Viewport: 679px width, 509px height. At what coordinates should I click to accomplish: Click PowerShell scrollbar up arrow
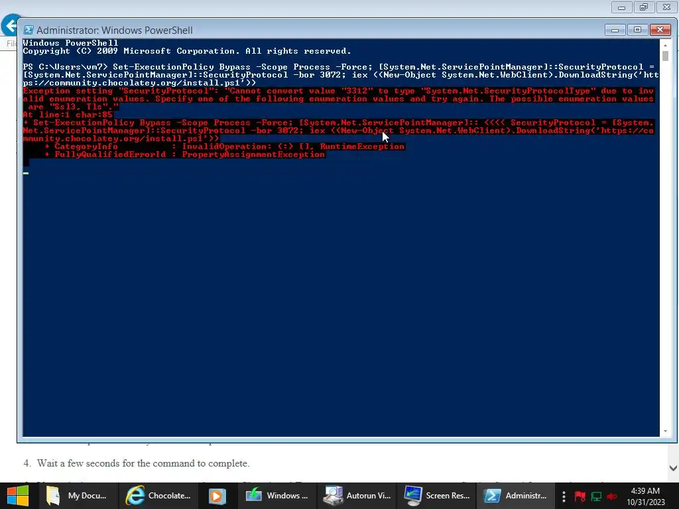pyautogui.click(x=666, y=44)
